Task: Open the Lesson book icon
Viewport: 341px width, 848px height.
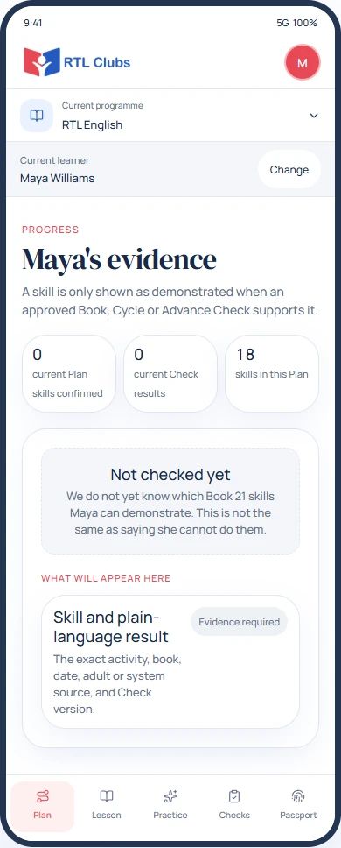Action: pos(107,796)
